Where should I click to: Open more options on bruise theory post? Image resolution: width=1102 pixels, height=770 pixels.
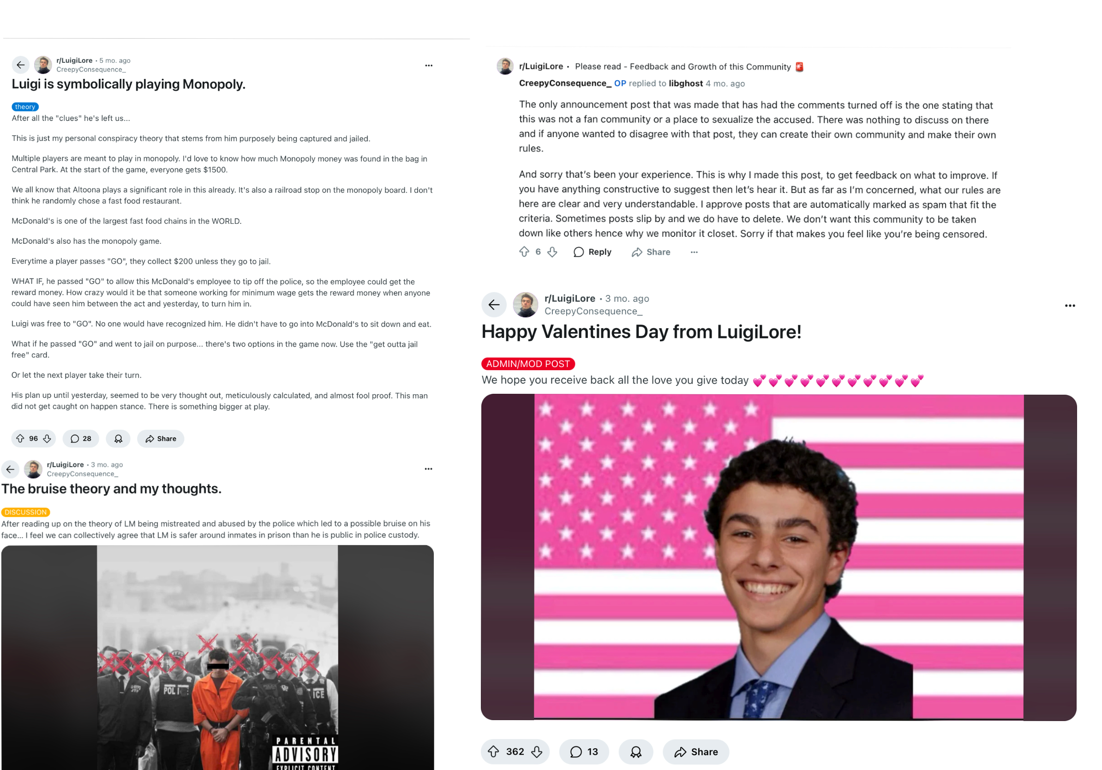428,469
